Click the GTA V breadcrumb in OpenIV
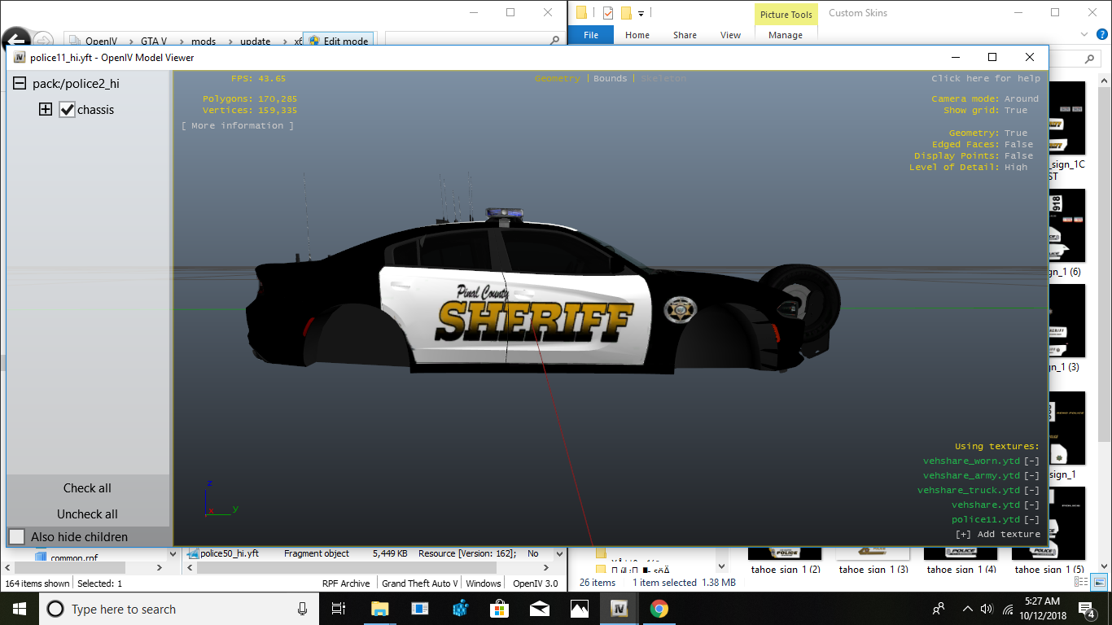 click(x=154, y=42)
